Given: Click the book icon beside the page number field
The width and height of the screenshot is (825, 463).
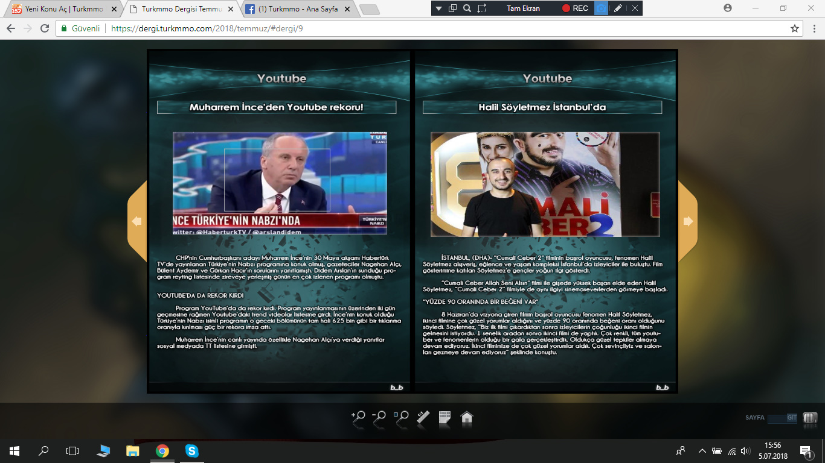Looking at the screenshot, I should pyautogui.click(x=810, y=417).
